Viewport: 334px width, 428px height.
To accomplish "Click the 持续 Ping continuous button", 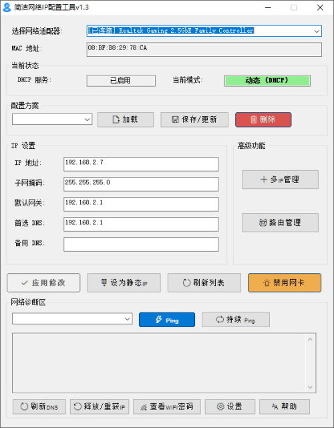I will click(236, 320).
